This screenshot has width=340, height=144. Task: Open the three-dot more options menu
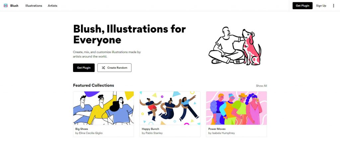pyautogui.click(x=333, y=6)
